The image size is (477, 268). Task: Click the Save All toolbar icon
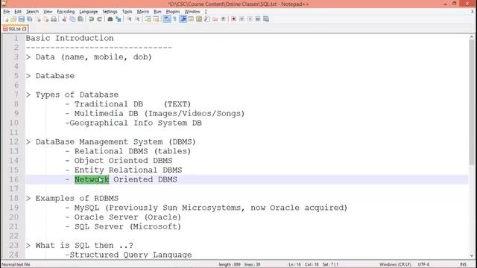pyautogui.click(x=30, y=19)
